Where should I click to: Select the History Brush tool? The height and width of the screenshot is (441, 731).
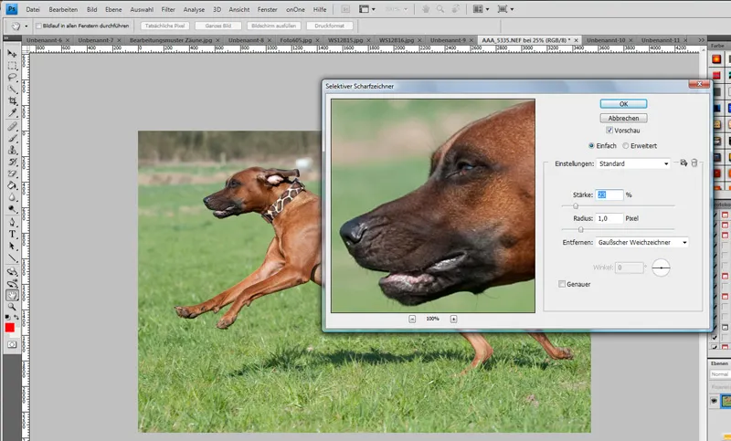pyautogui.click(x=12, y=162)
